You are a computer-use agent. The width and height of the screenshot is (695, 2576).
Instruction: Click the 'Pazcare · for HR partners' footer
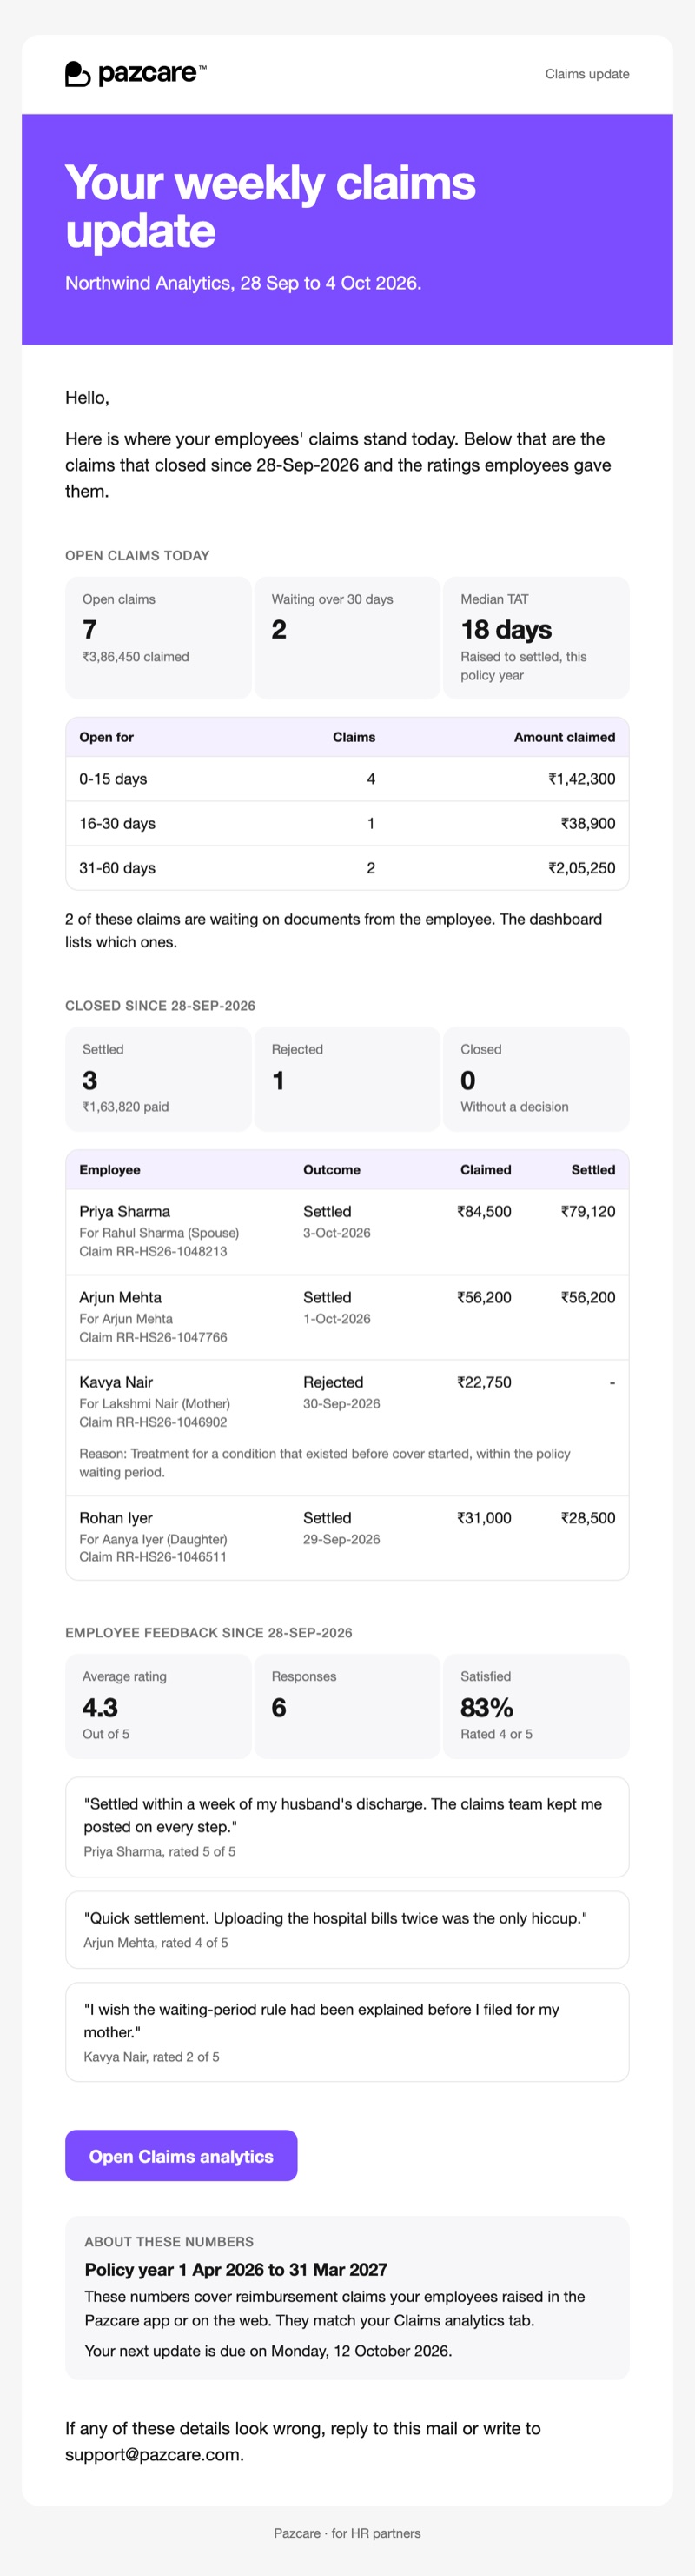347,2533
